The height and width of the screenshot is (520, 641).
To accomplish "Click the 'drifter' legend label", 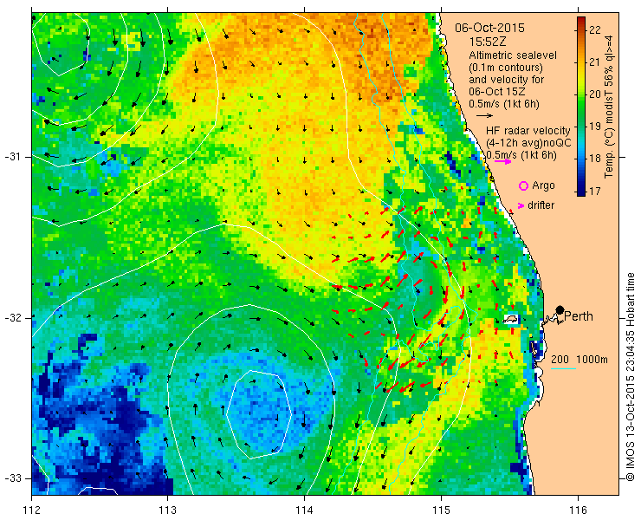I will pos(541,205).
